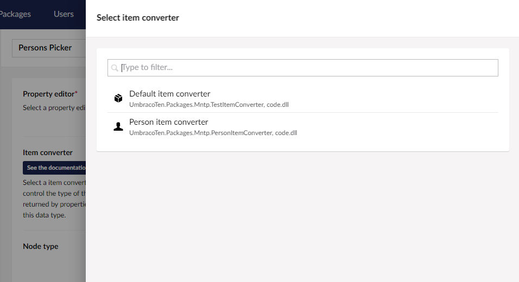The height and width of the screenshot is (282, 519).
Task: Click the PersonItemConverter, code.dll subtitle text
Action: (213, 133)
